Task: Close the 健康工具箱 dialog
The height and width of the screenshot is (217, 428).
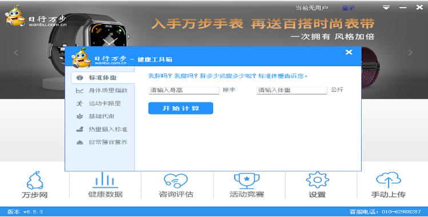Action: (349, 52)
